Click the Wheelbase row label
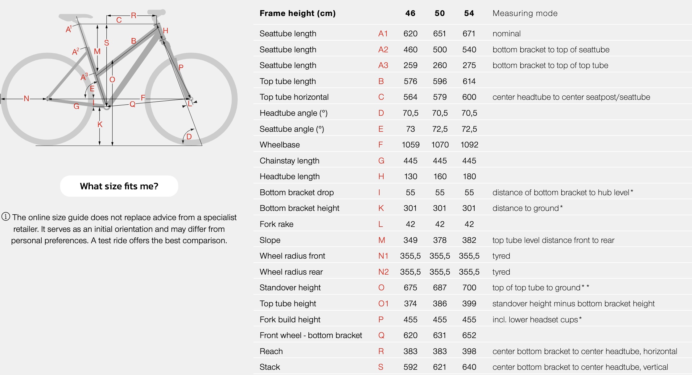 pyautogui.click(x=280, y=145)
